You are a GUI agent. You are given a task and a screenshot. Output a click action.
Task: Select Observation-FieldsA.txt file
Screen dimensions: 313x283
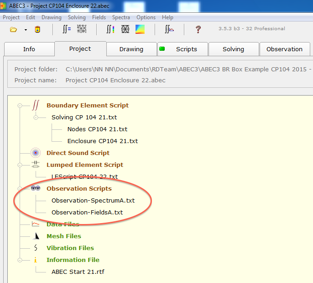pos(87,213)
